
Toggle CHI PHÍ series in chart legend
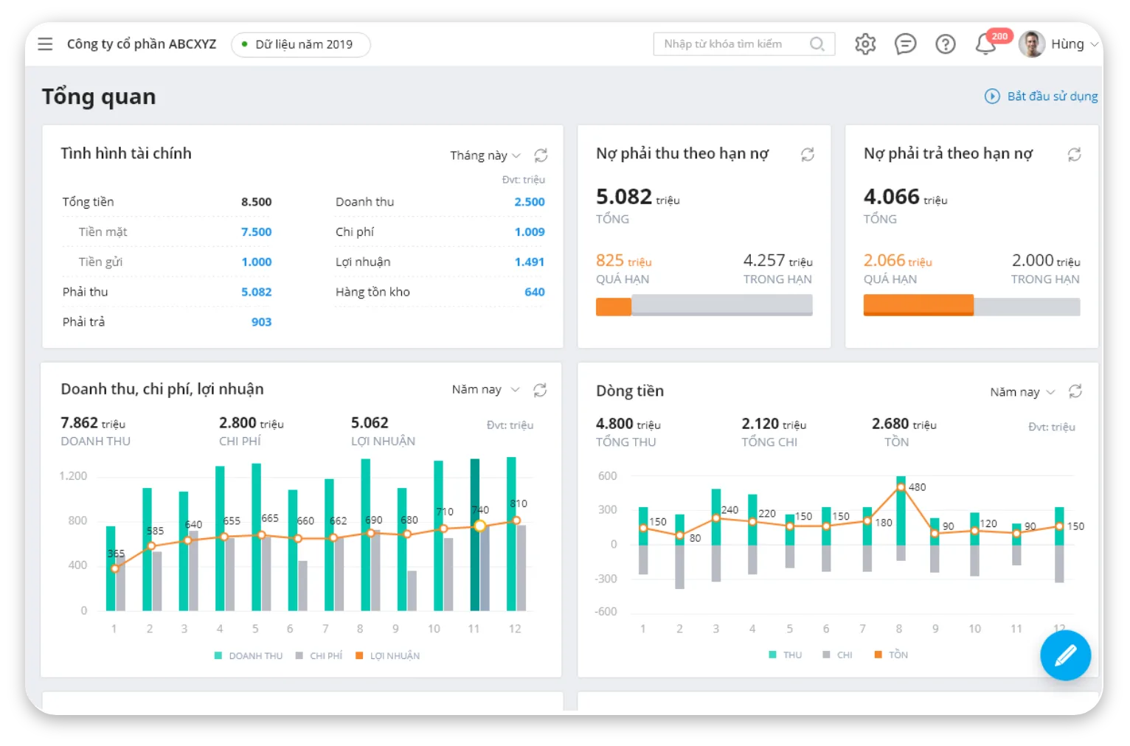click(319, 655)
